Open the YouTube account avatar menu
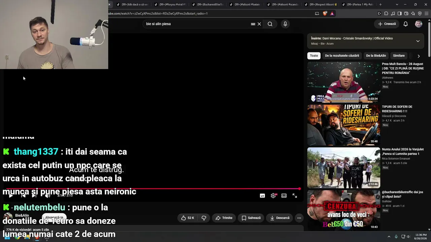The width and height of the screenshot is (431, 242). pyautogui.click(x=419, y=24)
